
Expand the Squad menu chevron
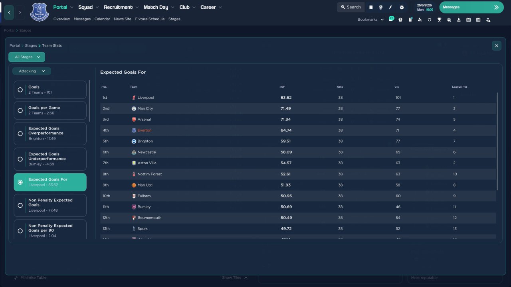[97, 7]
